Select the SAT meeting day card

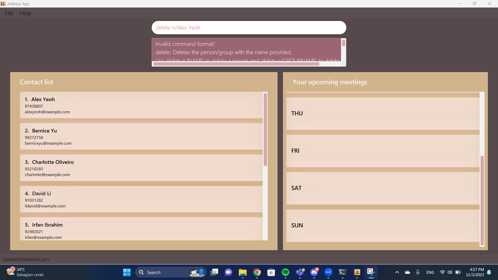click(x=383, y=188)
